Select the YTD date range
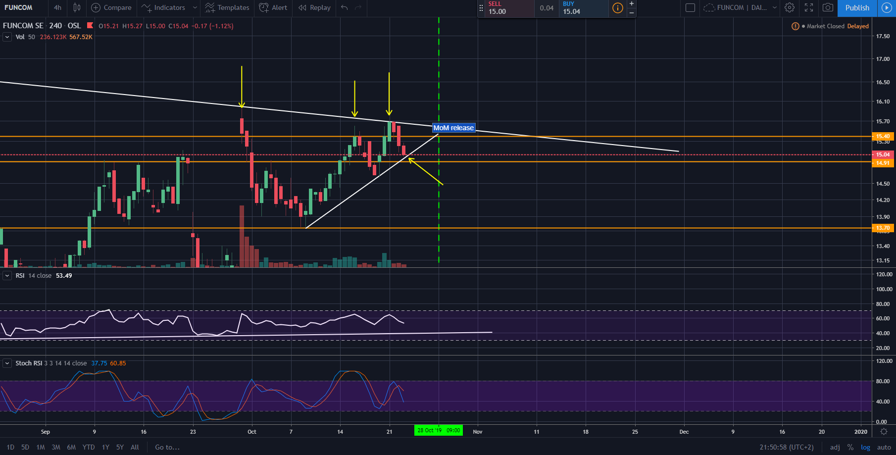 pyautogui.click(x=89, y=447)
